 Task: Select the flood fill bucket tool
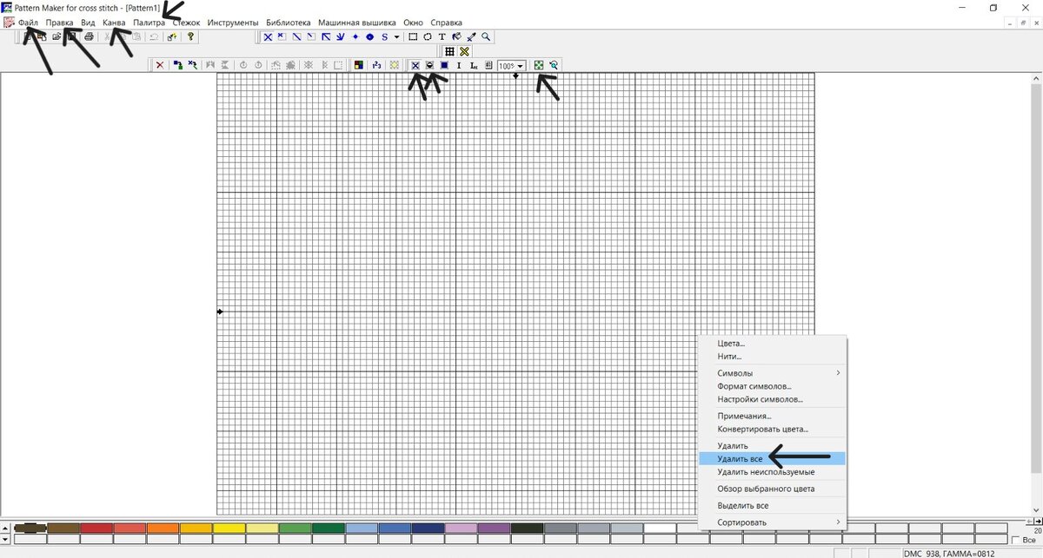tap(456, 37)
